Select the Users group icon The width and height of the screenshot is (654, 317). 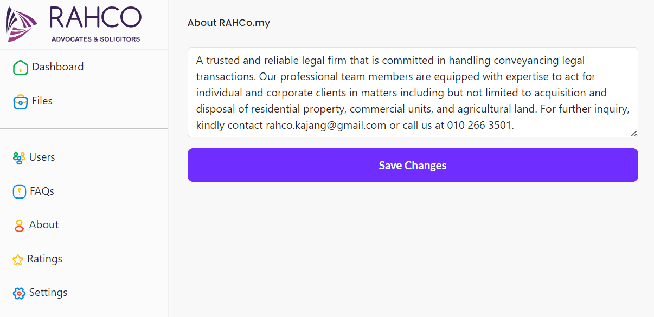(20, 157)
